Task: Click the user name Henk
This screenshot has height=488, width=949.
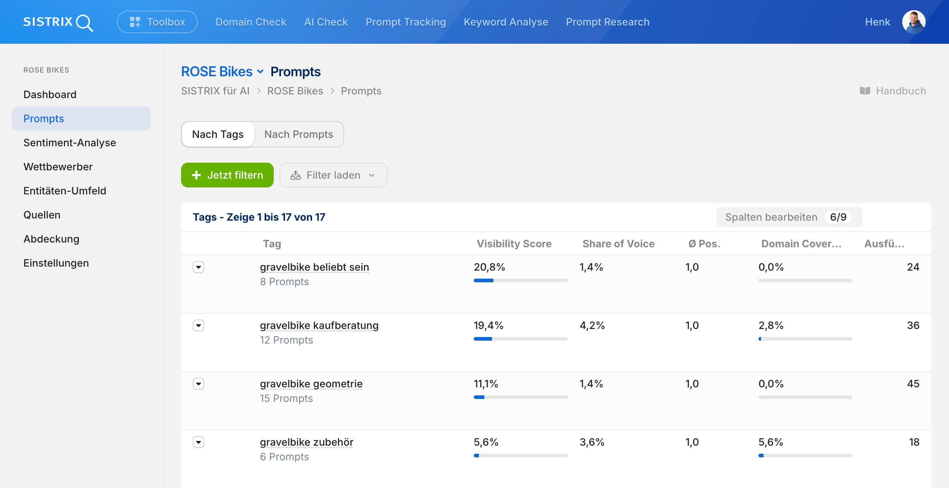Action: tap(877, 22)
